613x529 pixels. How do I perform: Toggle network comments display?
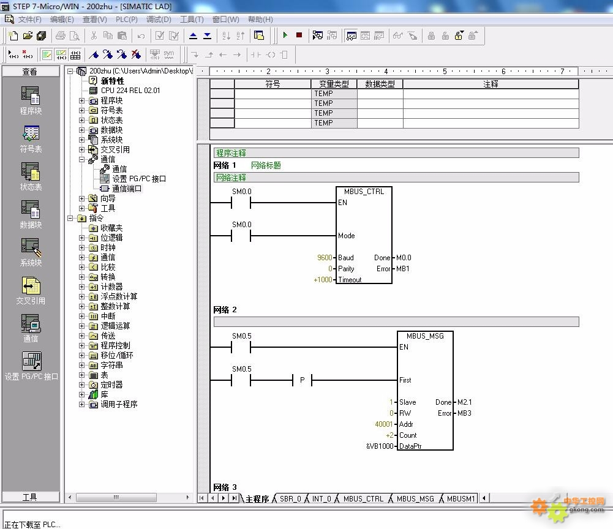tap(61, 54)
